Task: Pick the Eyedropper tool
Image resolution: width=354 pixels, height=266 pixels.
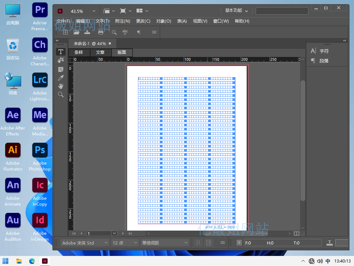Action: pos(61,78)
